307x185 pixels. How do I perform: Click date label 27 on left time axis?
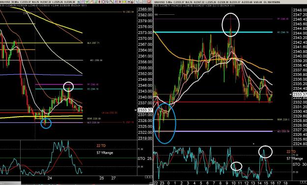(x=113, y=178)
